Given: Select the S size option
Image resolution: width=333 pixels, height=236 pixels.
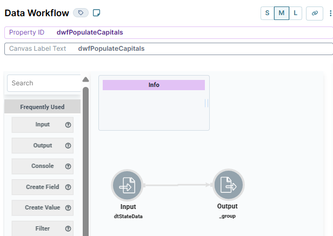Looking at the screenshot, I should (267, 13).
